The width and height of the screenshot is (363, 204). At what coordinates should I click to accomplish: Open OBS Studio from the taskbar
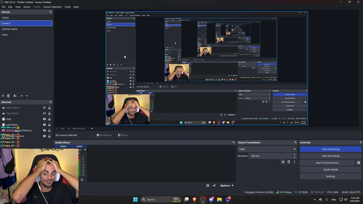pyautogui.click(x=203, y=199)
